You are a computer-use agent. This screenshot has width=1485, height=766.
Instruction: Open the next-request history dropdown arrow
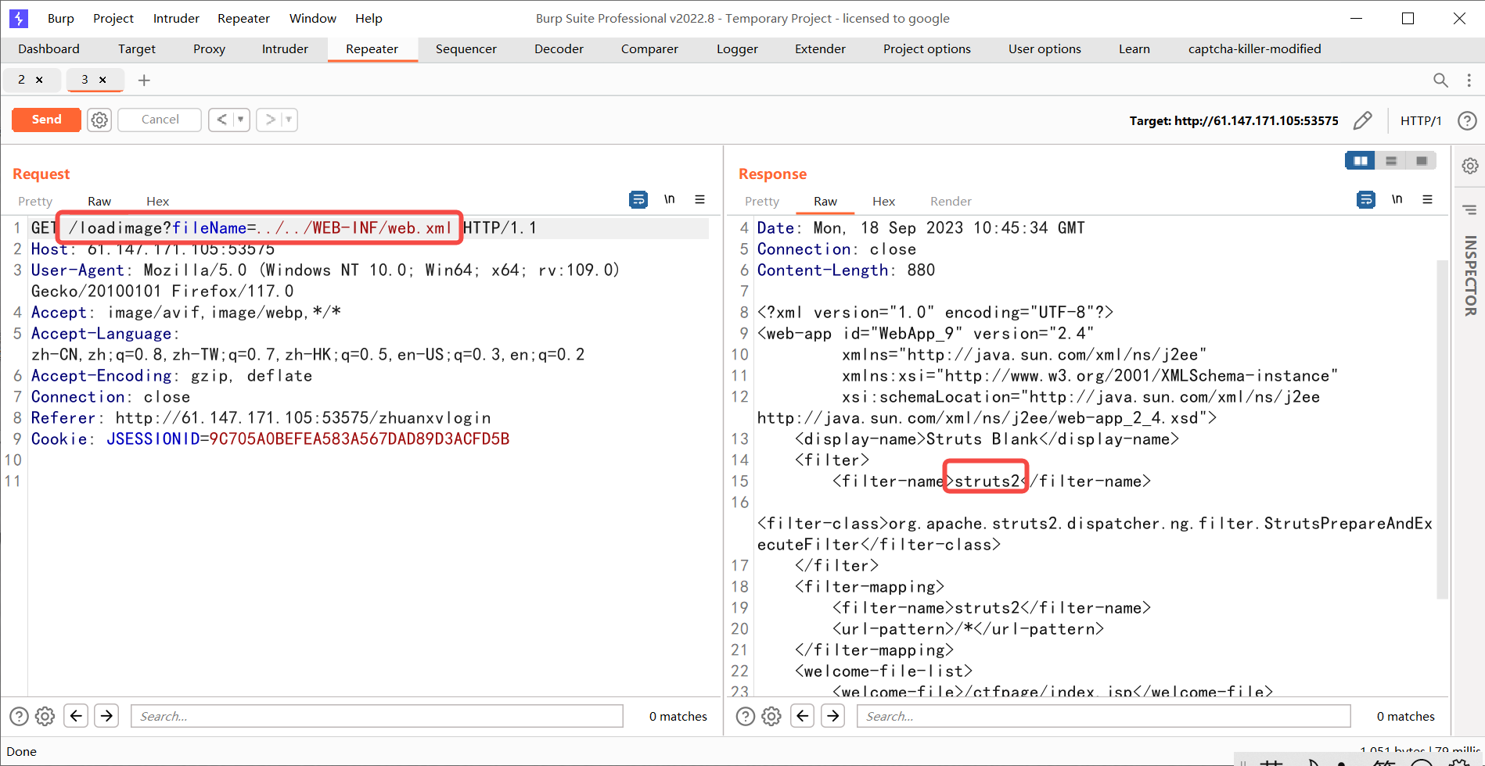click(x=289, y=120)
